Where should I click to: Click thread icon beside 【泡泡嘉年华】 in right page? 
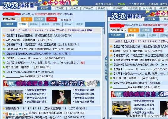point(111,55)
